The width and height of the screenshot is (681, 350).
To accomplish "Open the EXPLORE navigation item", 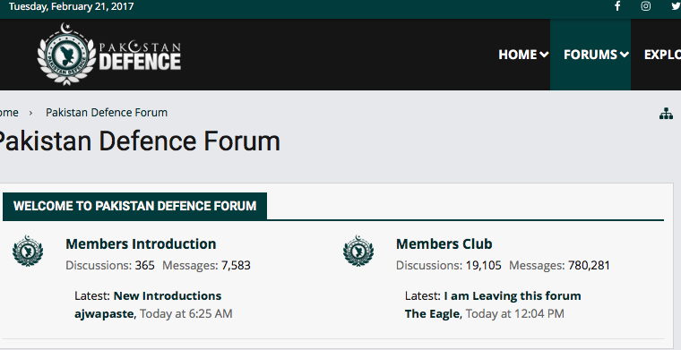I will click(662, 55).
